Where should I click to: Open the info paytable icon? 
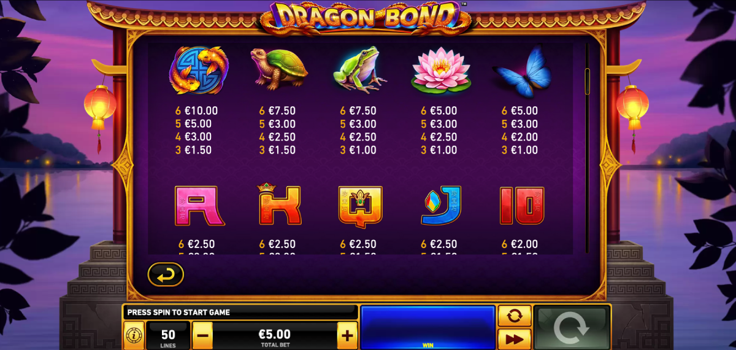[x=133, y=336]
